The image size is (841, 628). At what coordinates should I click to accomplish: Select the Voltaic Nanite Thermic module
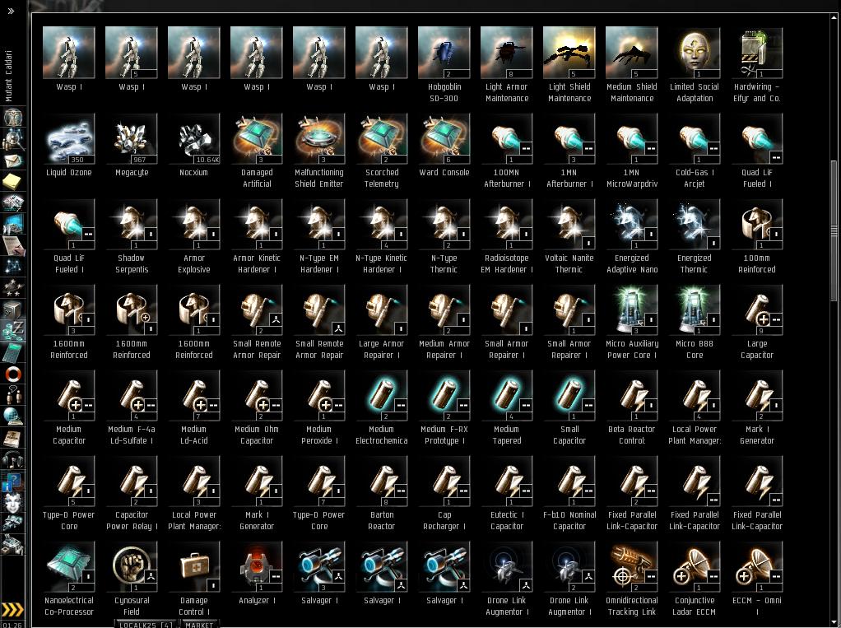click(569, 237)
